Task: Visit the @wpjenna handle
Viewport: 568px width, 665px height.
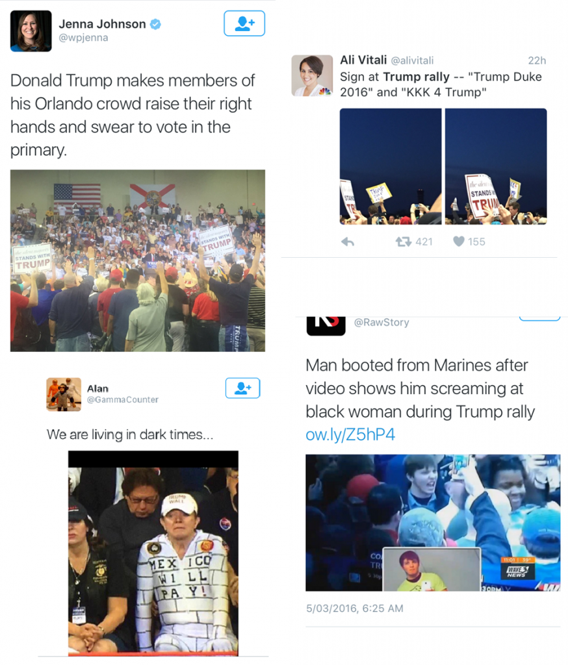Action: coord(83,38)
